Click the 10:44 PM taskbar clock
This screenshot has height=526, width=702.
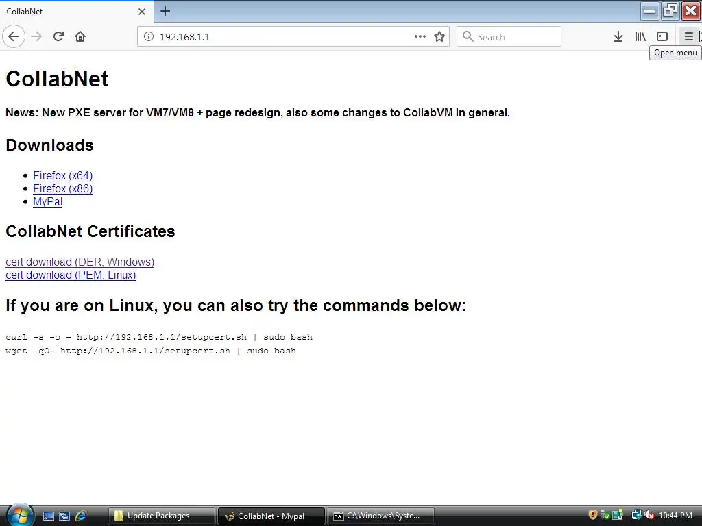(675, 516)
